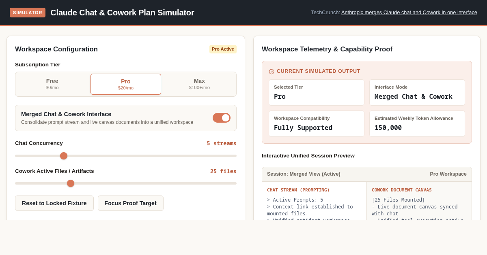487x255 pixels.
Task: Select the Max $100+/mo tier
Action: (x=199, y=84)
